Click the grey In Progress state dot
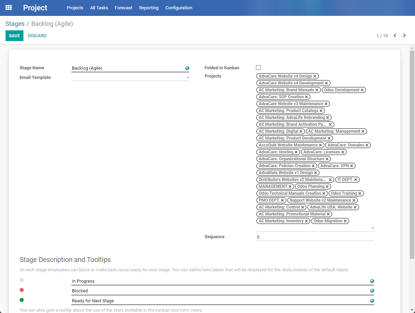The width and height of the screenshot is (415, 313). tap(22, 280)
